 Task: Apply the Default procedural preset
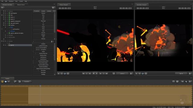tap(43, 13)
